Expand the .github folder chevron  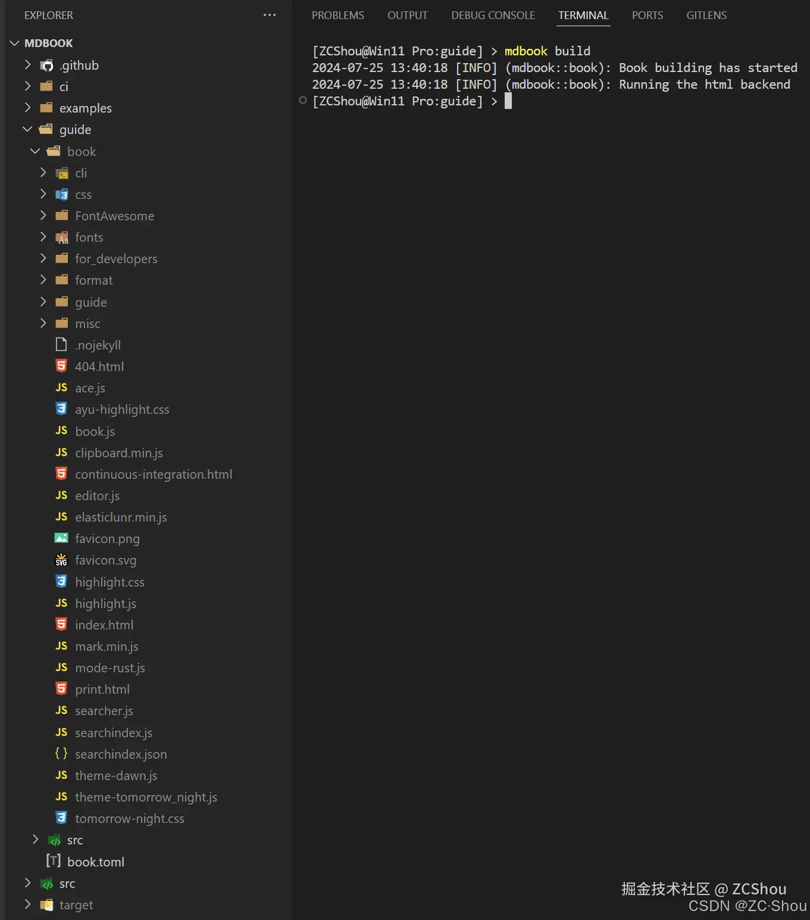(x=27, y=65)
